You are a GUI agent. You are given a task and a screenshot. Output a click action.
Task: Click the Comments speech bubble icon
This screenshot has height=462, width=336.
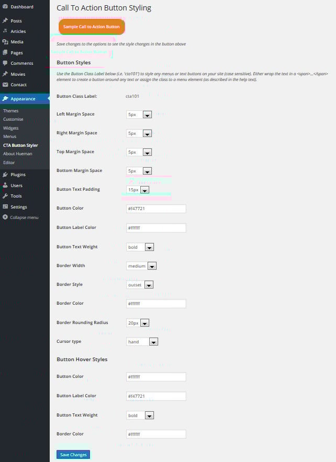tap(6, 63)
